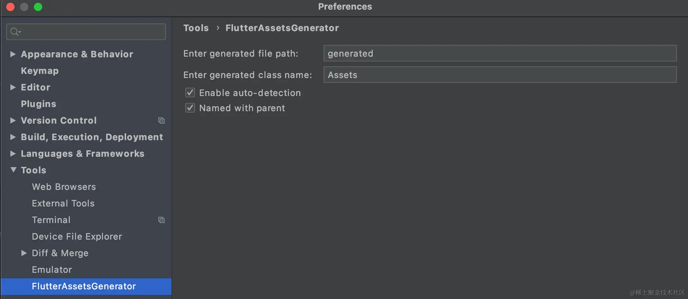Viewport: 688px width, 299px height.
Task: Click project-level icon beside Terminal
Action: tap(161, 220)
